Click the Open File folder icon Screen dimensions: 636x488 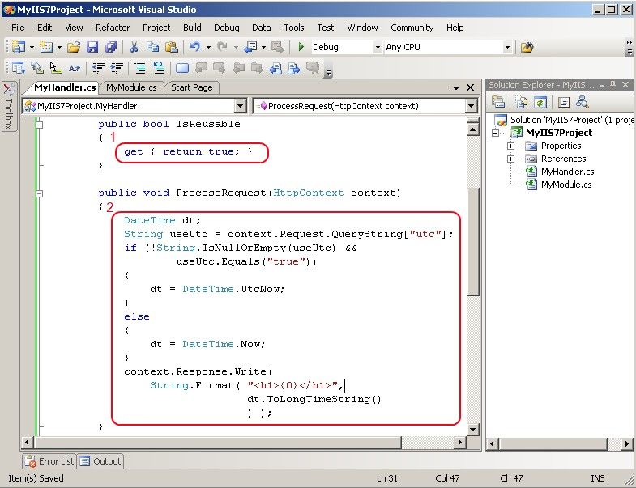point(74,48)
